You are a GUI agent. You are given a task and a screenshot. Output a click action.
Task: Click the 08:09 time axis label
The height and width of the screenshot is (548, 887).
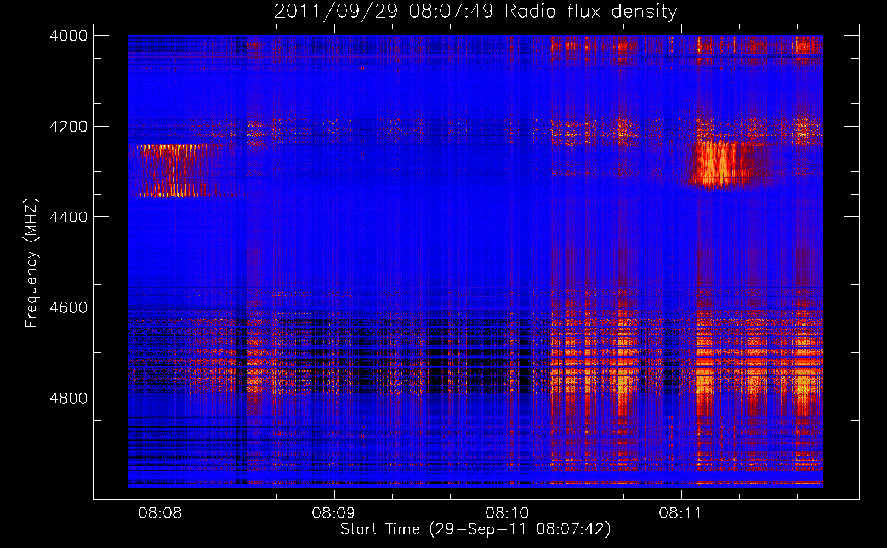[x=333, y=513]
